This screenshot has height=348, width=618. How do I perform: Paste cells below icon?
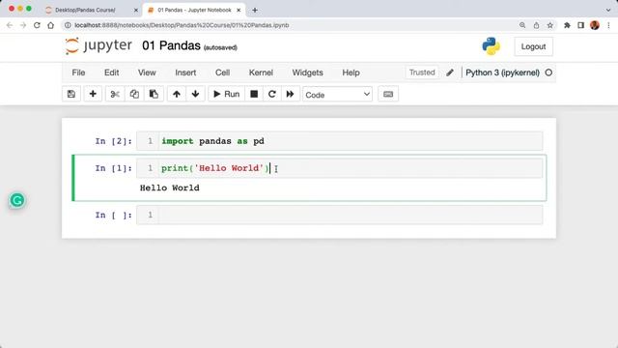click(x=154, y=94)
